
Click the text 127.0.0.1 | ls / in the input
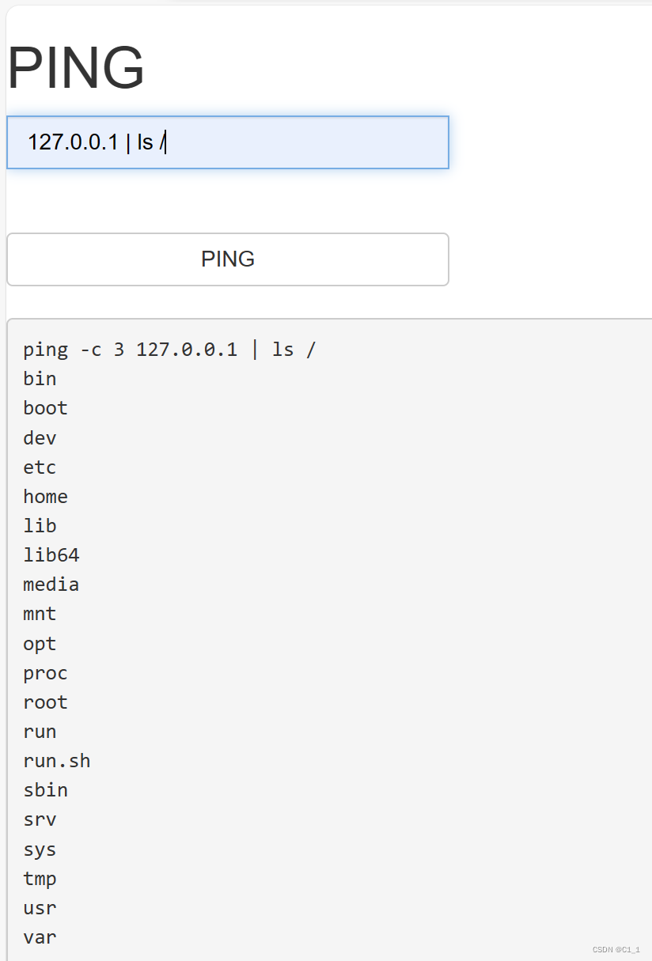(x=97, y=142)
